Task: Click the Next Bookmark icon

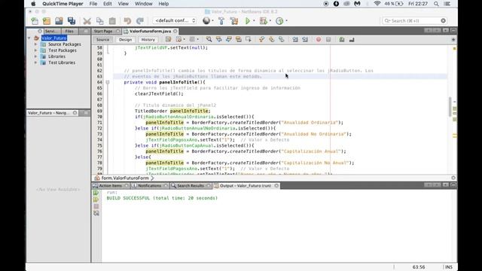Action: pos(272,39)
